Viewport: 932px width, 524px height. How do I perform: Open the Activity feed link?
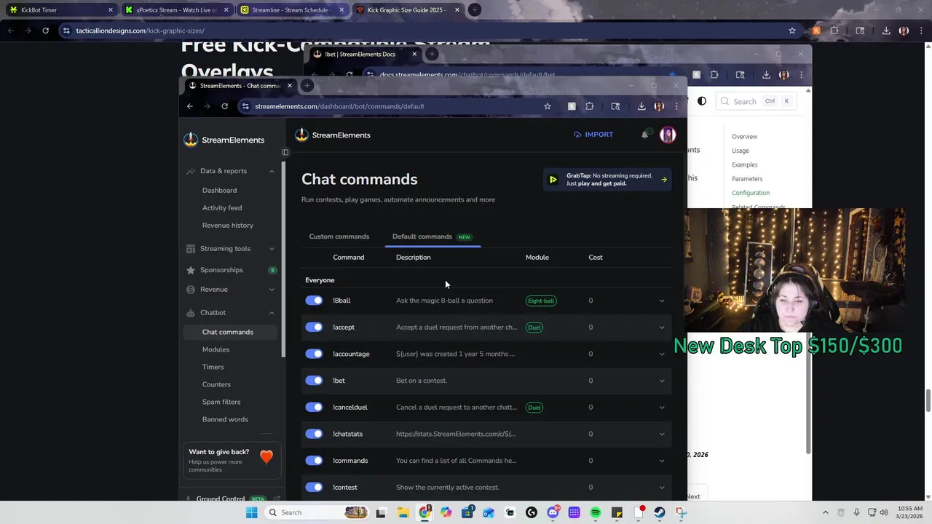click(x=222, y=208)
